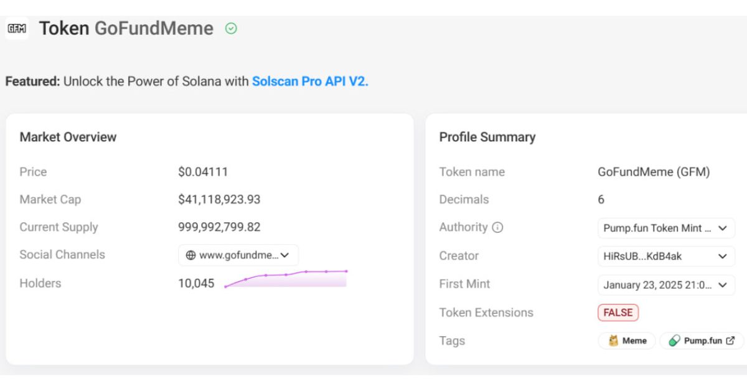
Task: Expand the First Mint date dropdown
Action: pos(723,285)
